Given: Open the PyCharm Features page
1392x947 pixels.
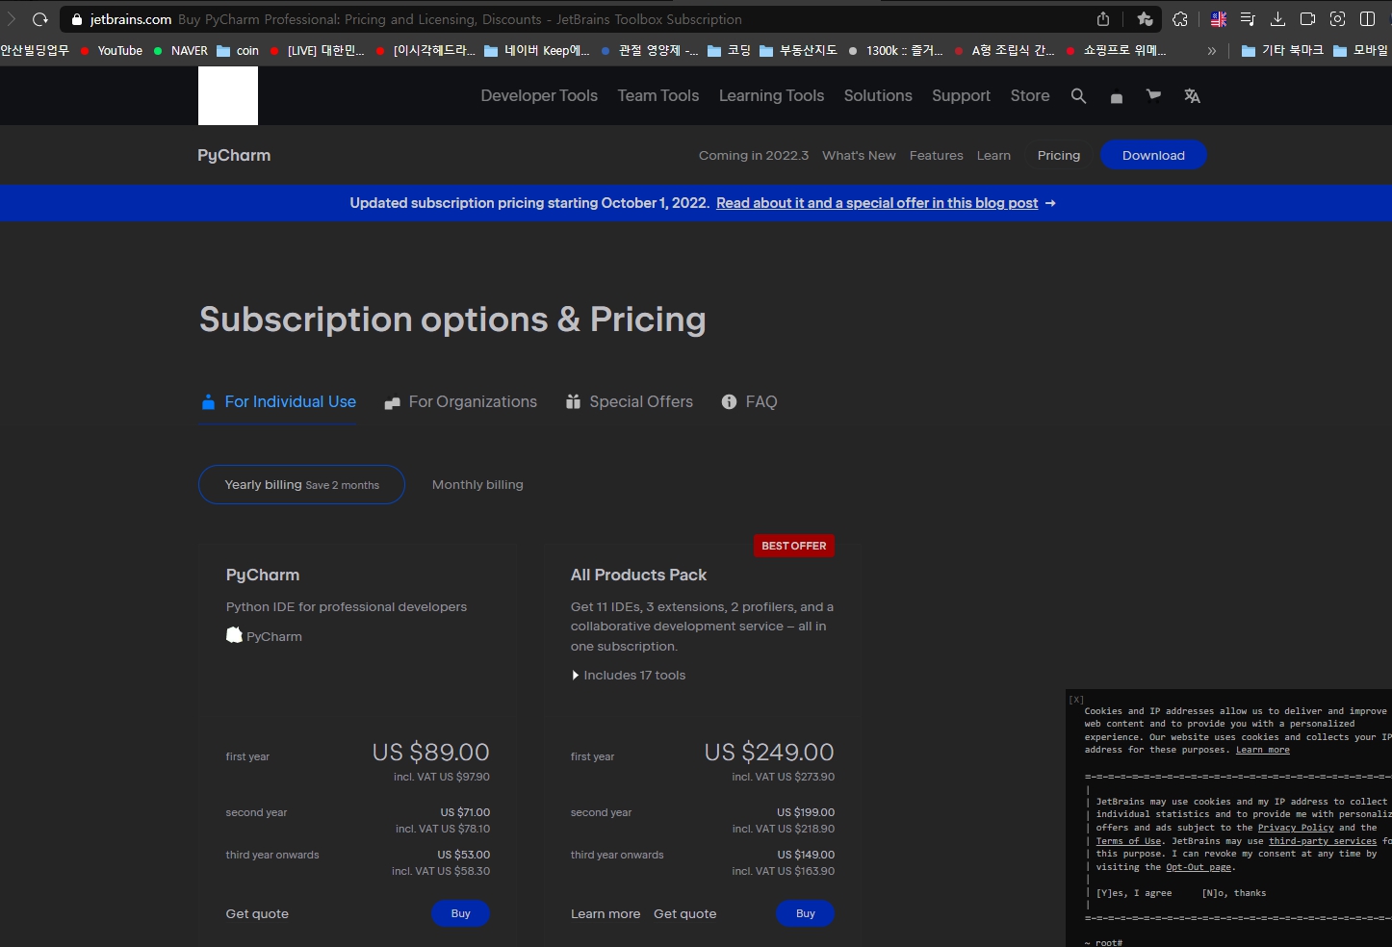Looking at the screenshot, I should click(x=937, y=155).
